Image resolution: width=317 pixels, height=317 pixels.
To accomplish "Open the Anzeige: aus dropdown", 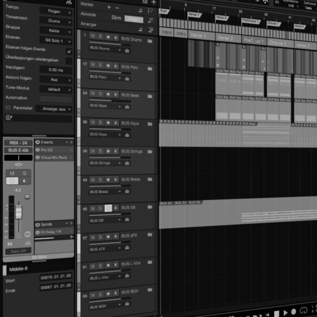I will tap(54, 109).
